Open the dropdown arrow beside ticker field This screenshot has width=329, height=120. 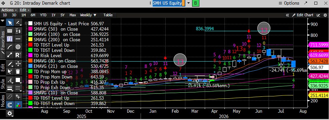(x=188, y=3)
